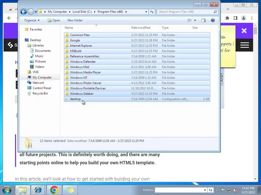The image size is (261, 195).
Task: Select Libraries in the navigation pane
Action: point(35,45)
